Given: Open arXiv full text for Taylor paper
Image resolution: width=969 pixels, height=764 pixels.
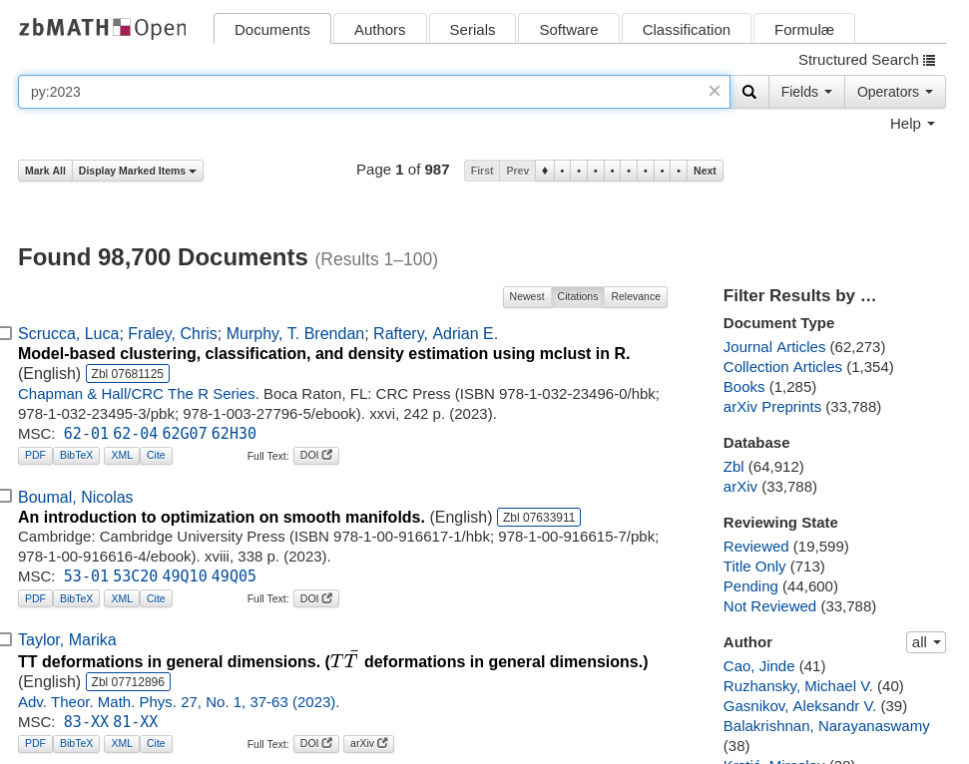Looking at the screenshot, I should [368, 744].
